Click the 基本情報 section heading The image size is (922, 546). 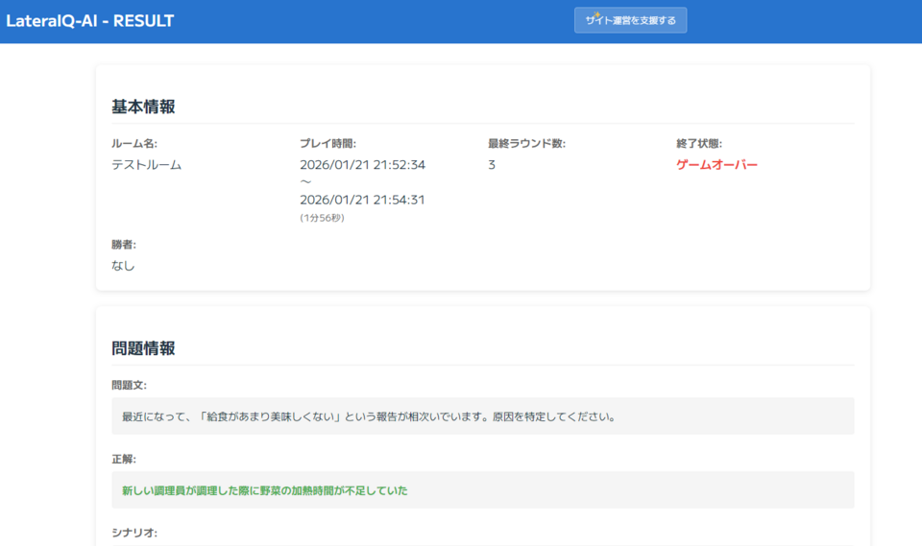(x=143, y=107)
